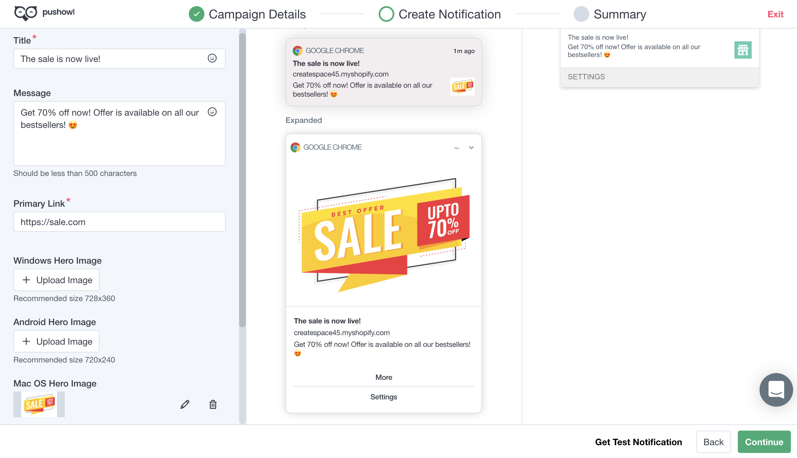The height and width of the screenshot is (458, 797).
Task: Click Chrome icon in collapsed notification
Action: [x=297, y=51]
